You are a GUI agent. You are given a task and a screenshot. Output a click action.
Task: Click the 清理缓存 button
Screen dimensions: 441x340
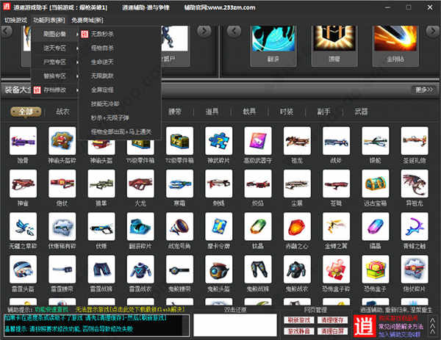(332, 320)
